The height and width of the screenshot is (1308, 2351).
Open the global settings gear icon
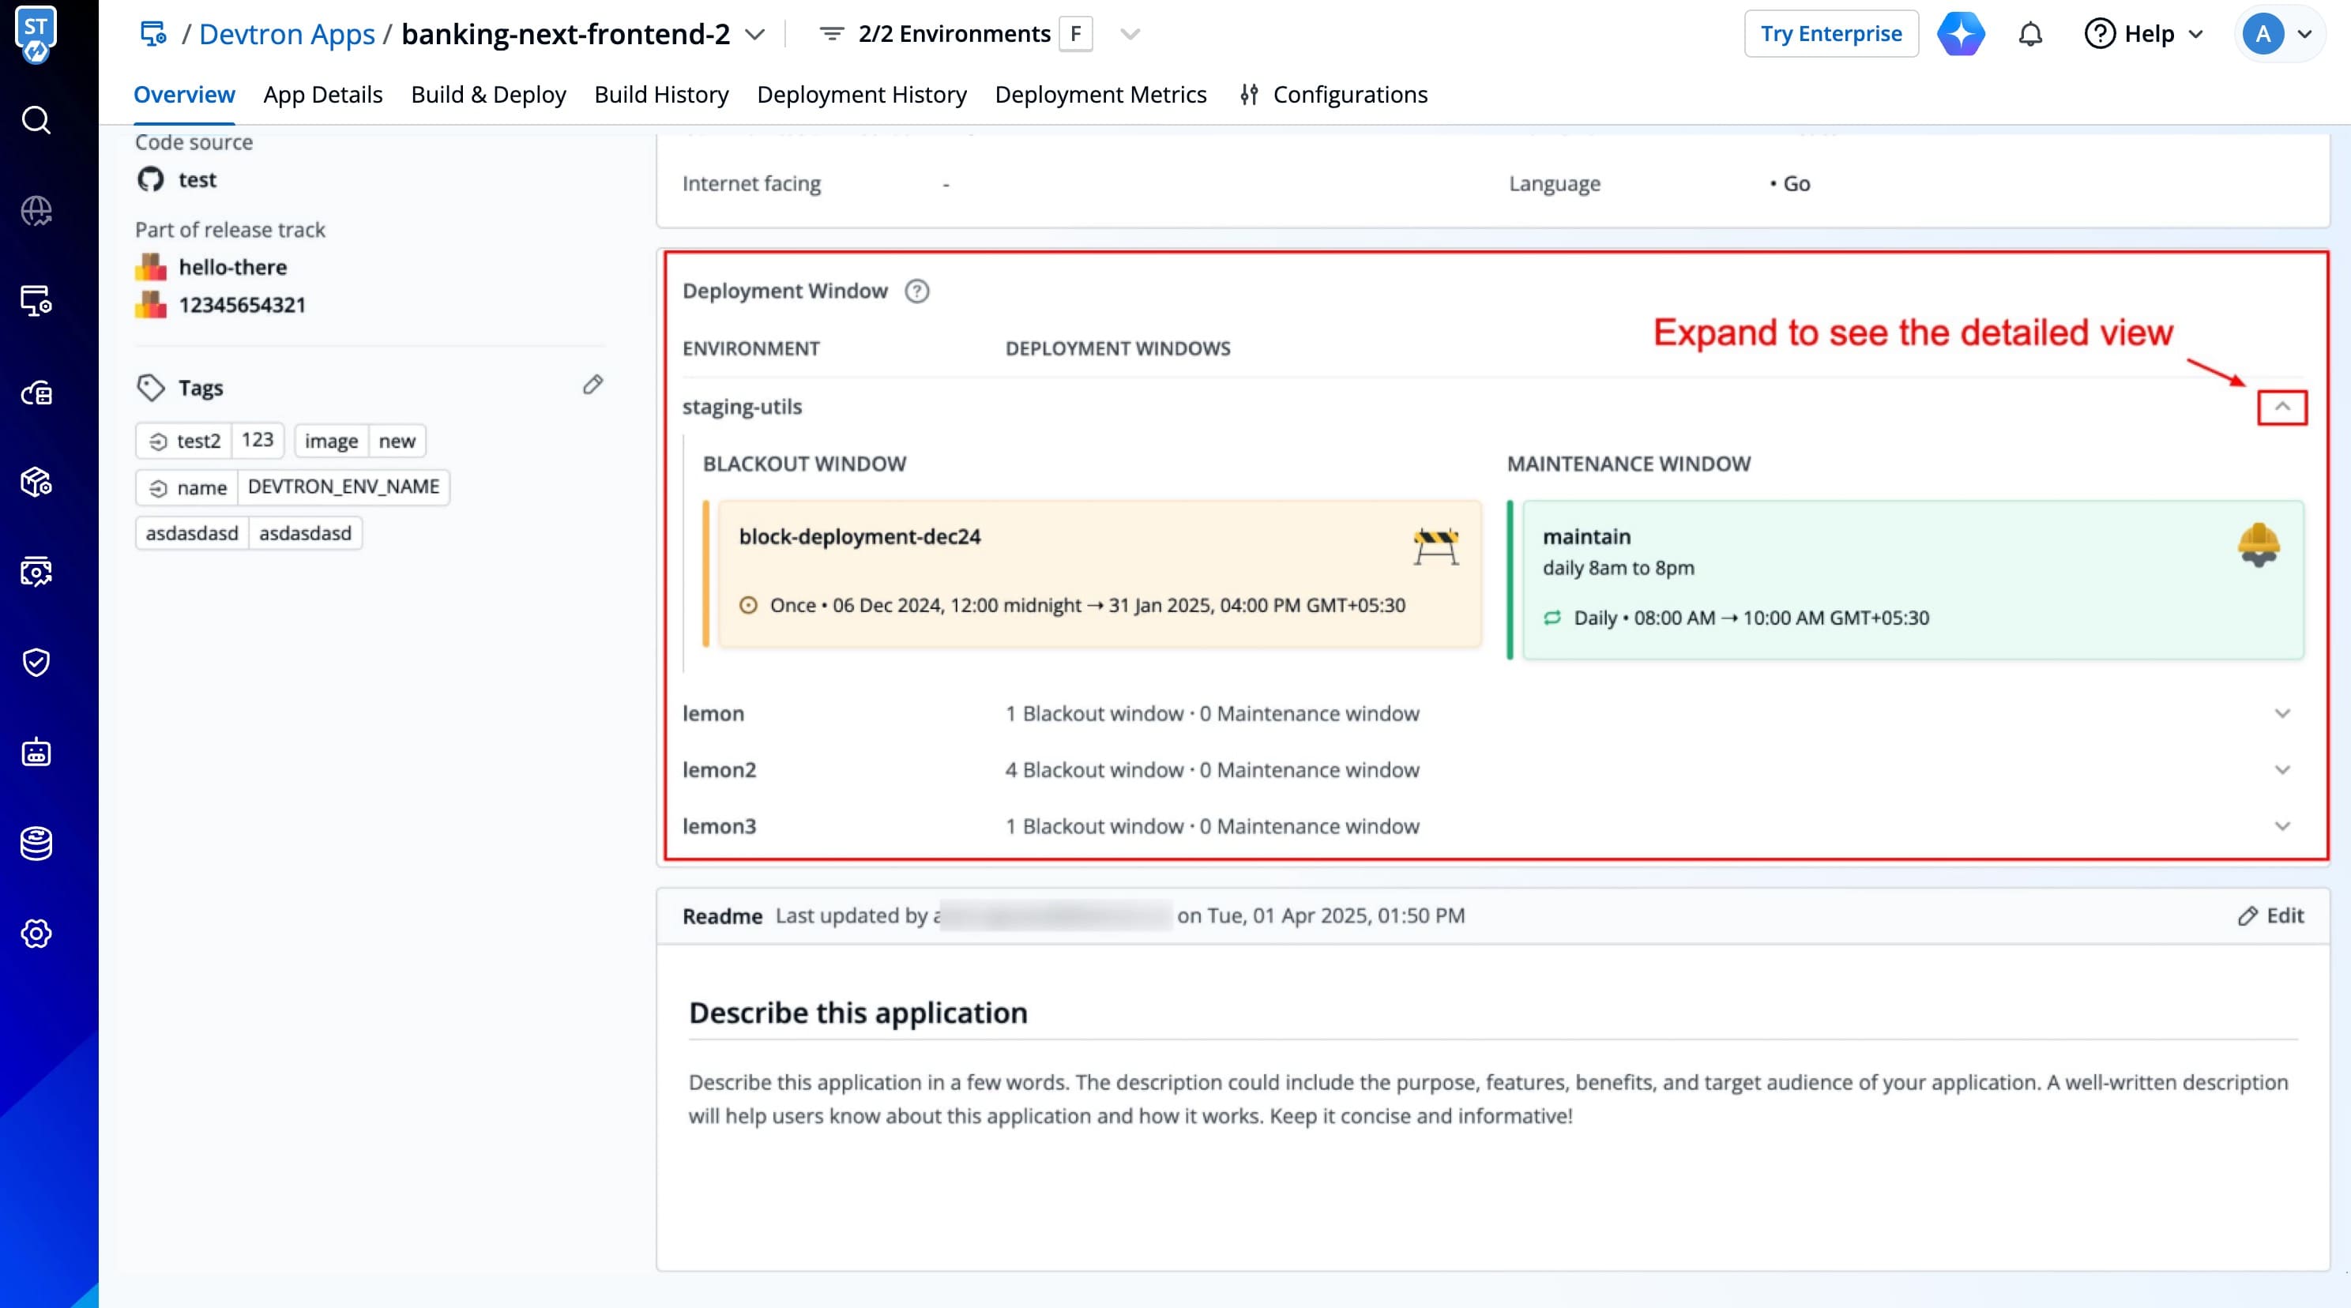(x=36, y=934)
